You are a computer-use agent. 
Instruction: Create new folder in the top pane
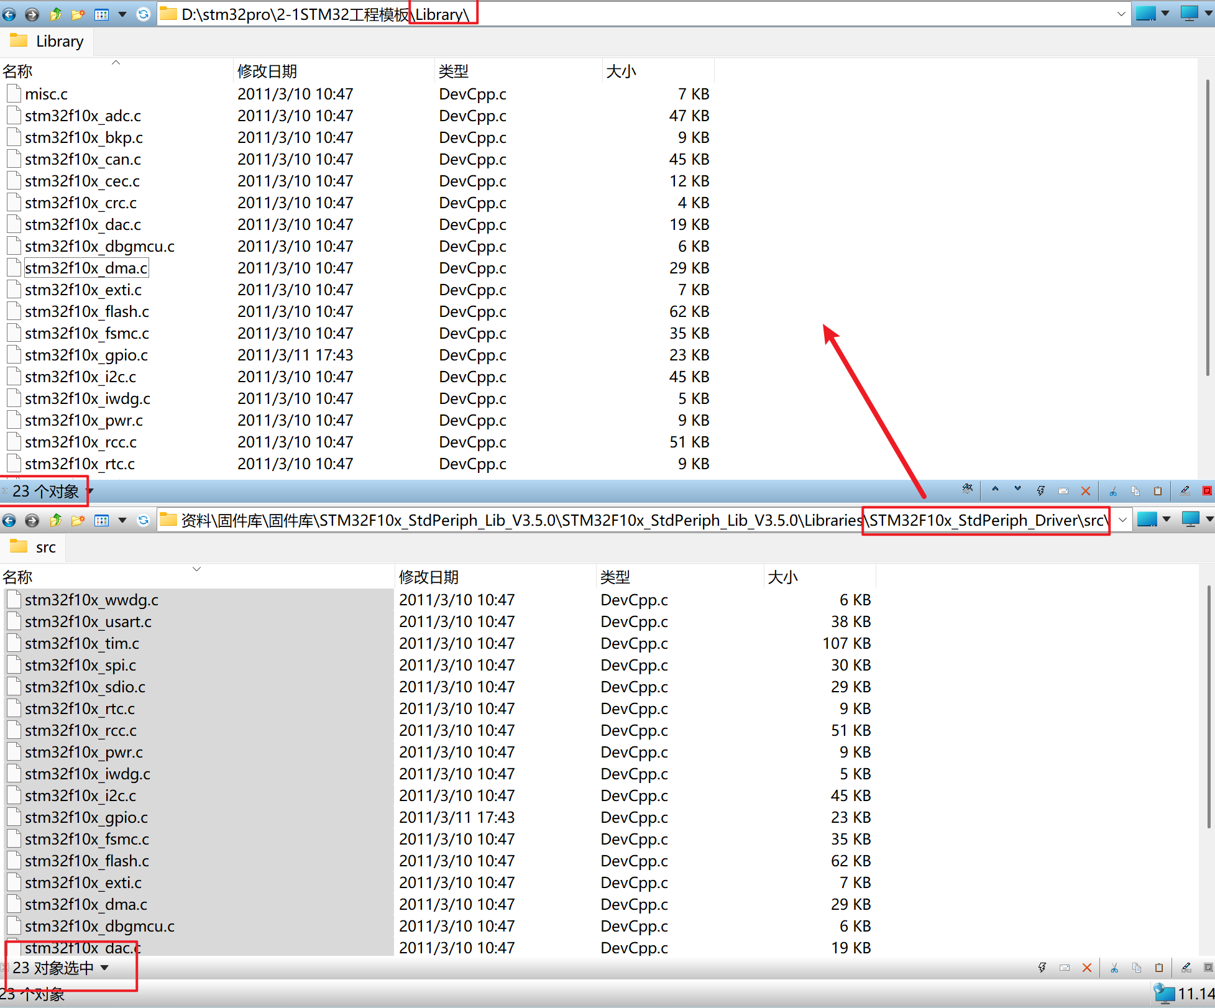(78, 14)
